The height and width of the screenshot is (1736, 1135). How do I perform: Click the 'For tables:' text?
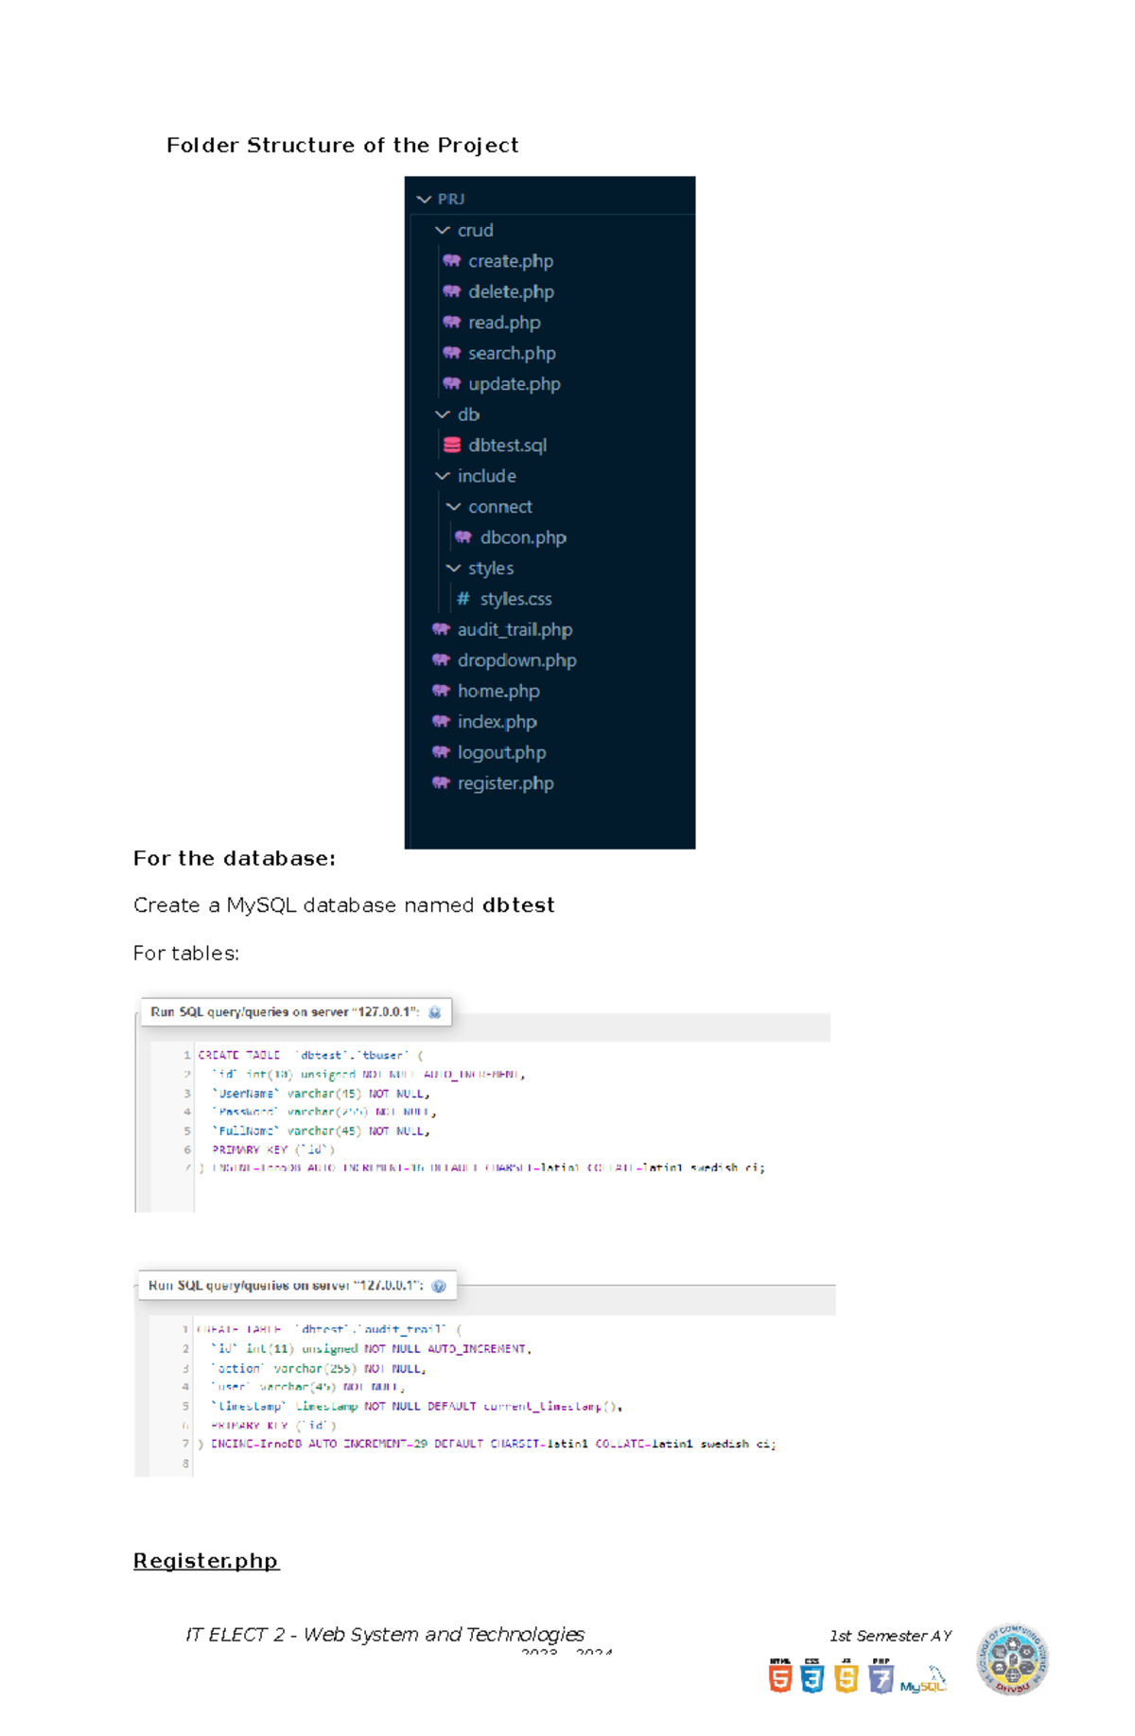pyautogui.click(x=186, y=954)
